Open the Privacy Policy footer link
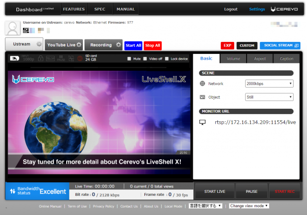This screenshot has width=307, height=215. click(x=104, y=206)
